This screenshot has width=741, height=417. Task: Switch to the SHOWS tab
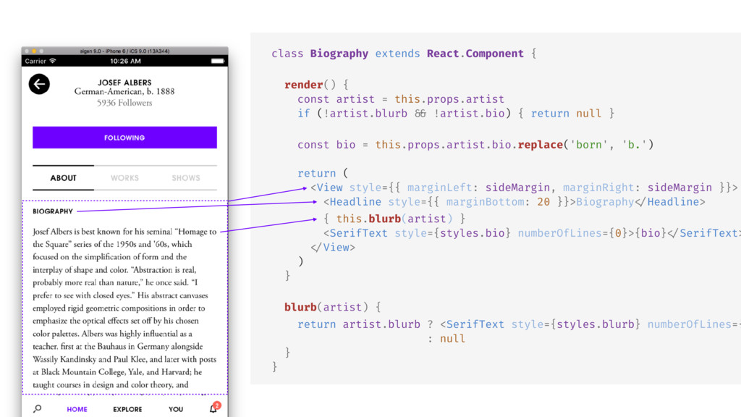tap(186, 178)
